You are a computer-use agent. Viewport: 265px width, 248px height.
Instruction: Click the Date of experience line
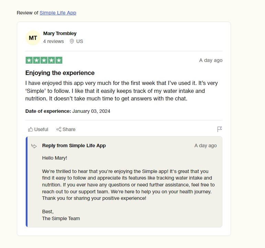click(x=68, y=111)
